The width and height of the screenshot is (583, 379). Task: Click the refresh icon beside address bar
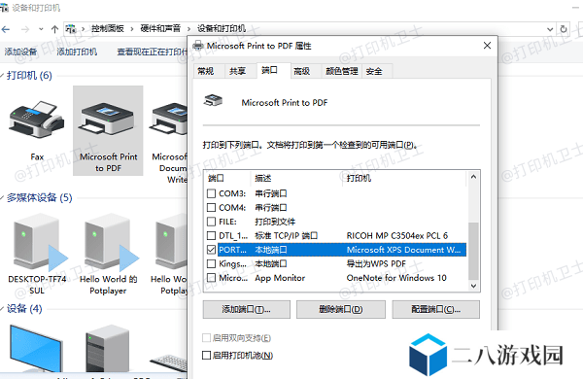click(x=564, y=29)
